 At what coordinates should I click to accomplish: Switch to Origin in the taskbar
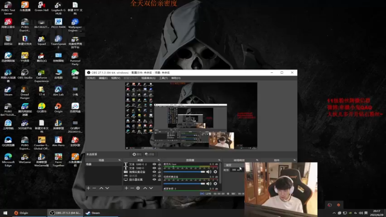29,213
